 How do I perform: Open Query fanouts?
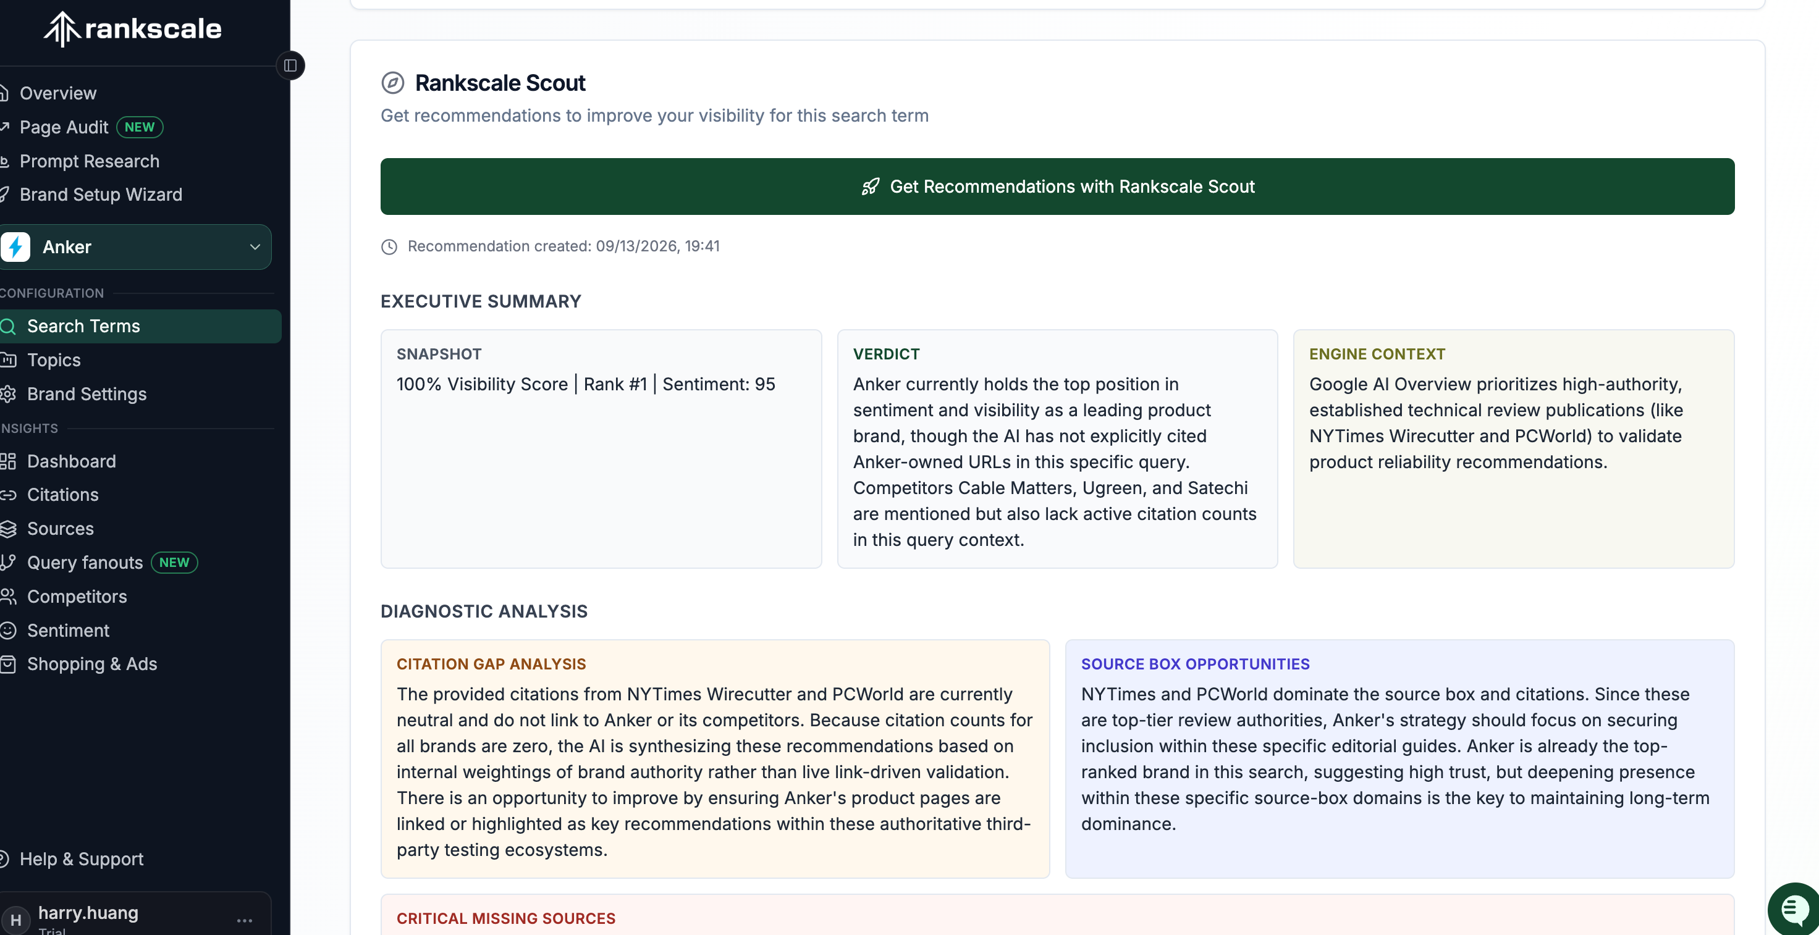coord(85,563)
